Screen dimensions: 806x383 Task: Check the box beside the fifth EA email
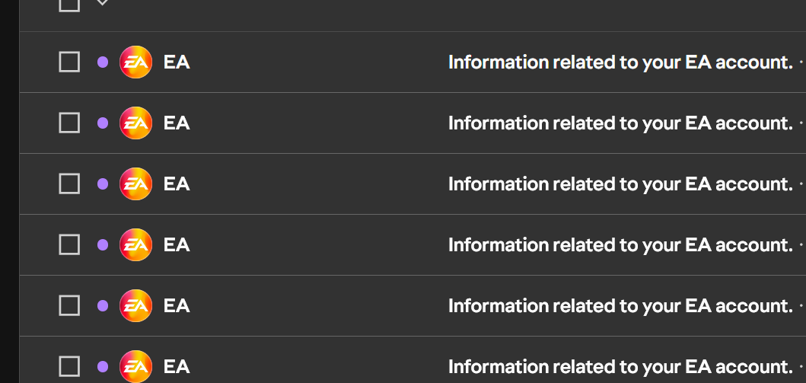click(x=69, y=306)
